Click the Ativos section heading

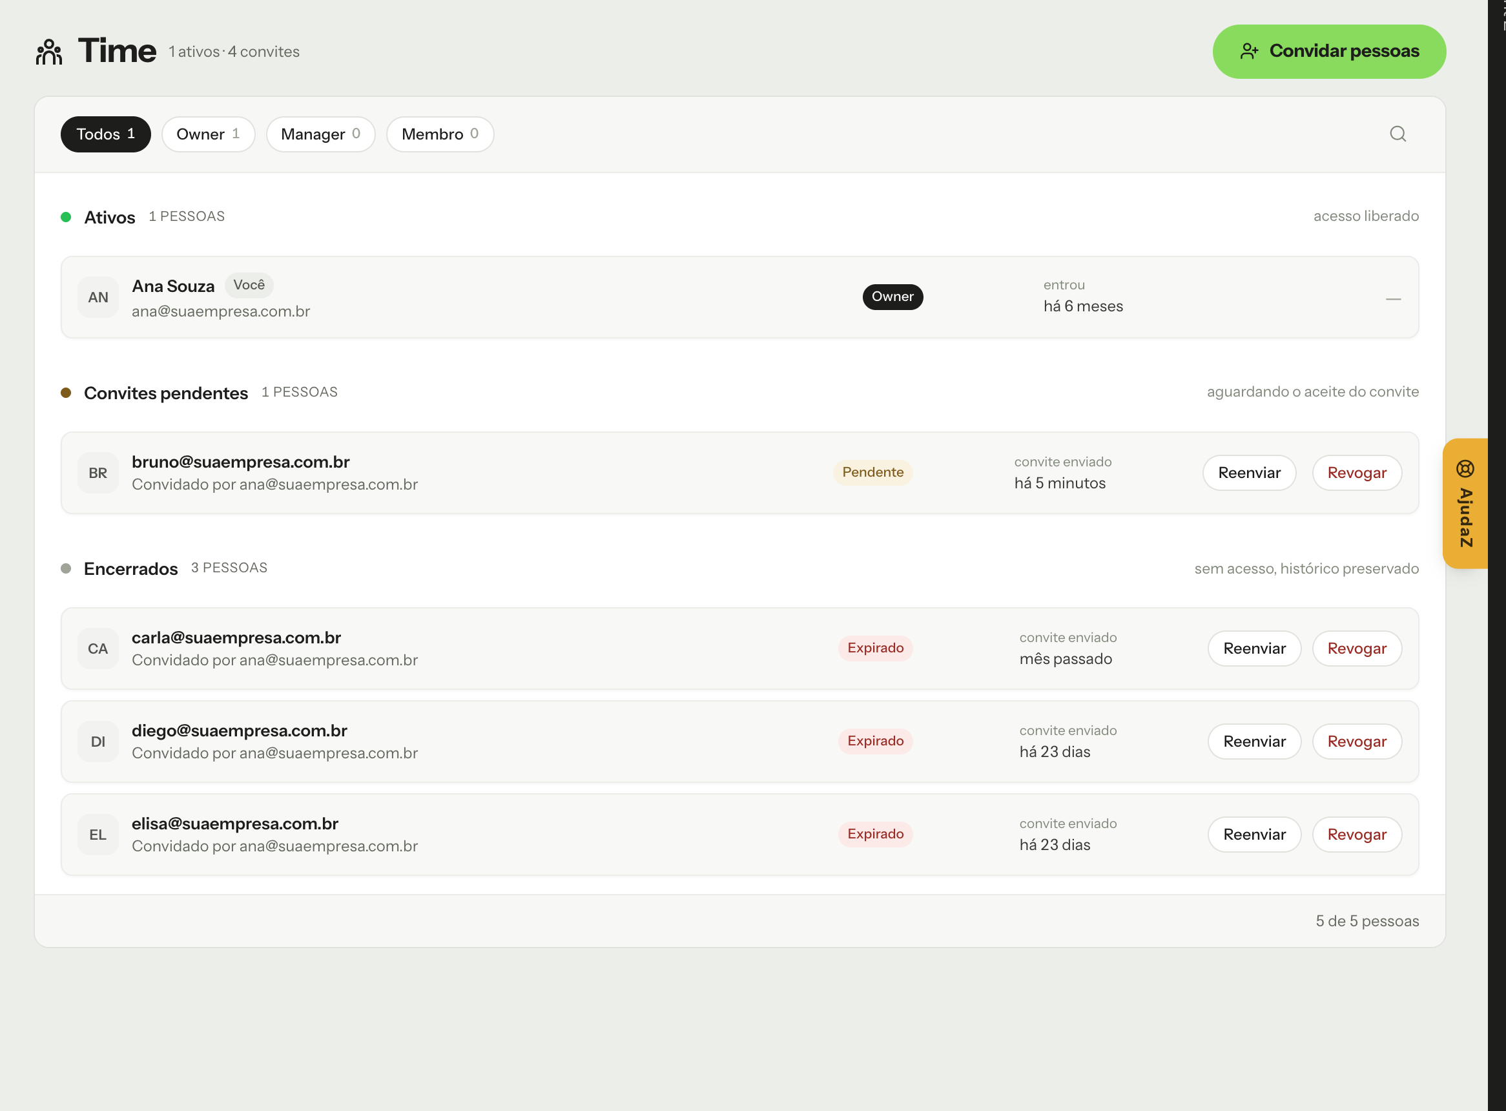click(110, 217)
